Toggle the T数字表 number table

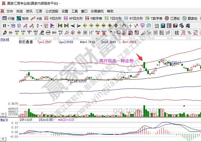154,19
